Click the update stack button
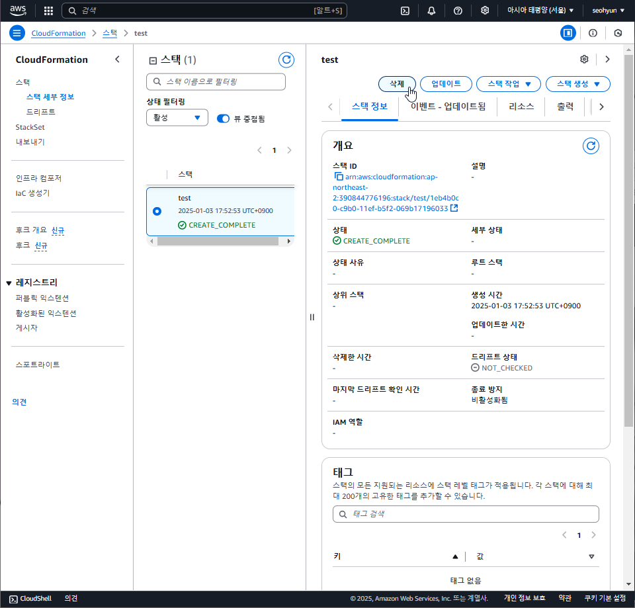The image size is (635, 608). click(446, 84)
